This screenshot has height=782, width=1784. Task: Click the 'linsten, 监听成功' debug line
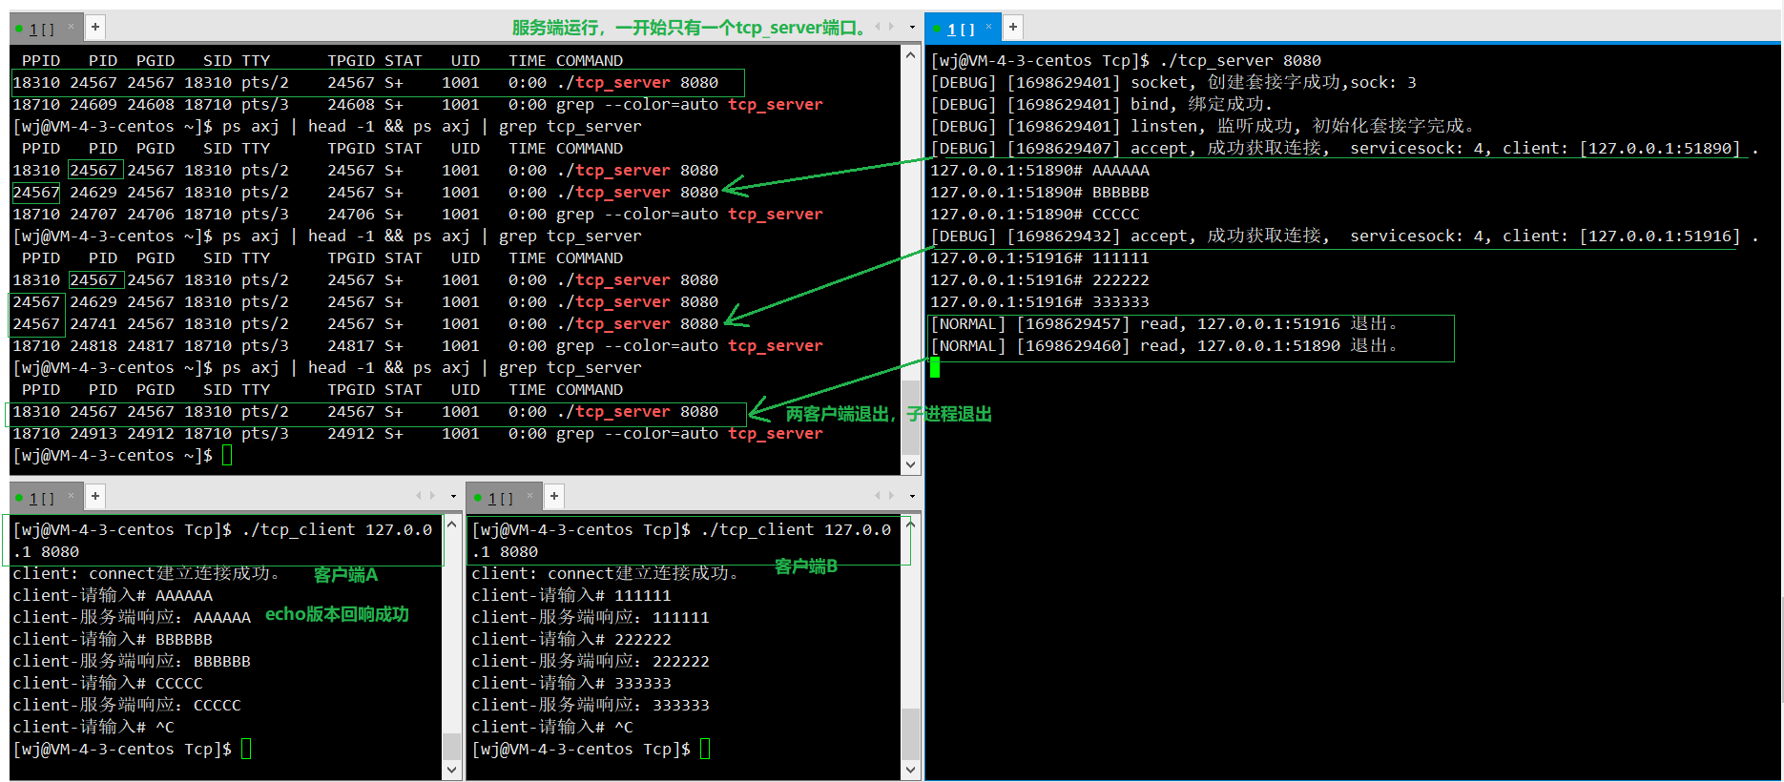tap(1204, 126)
